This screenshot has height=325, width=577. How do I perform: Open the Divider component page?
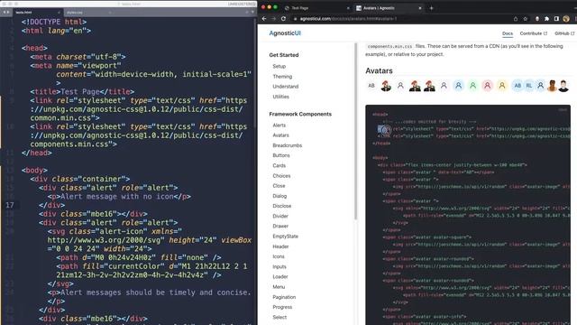280,216
